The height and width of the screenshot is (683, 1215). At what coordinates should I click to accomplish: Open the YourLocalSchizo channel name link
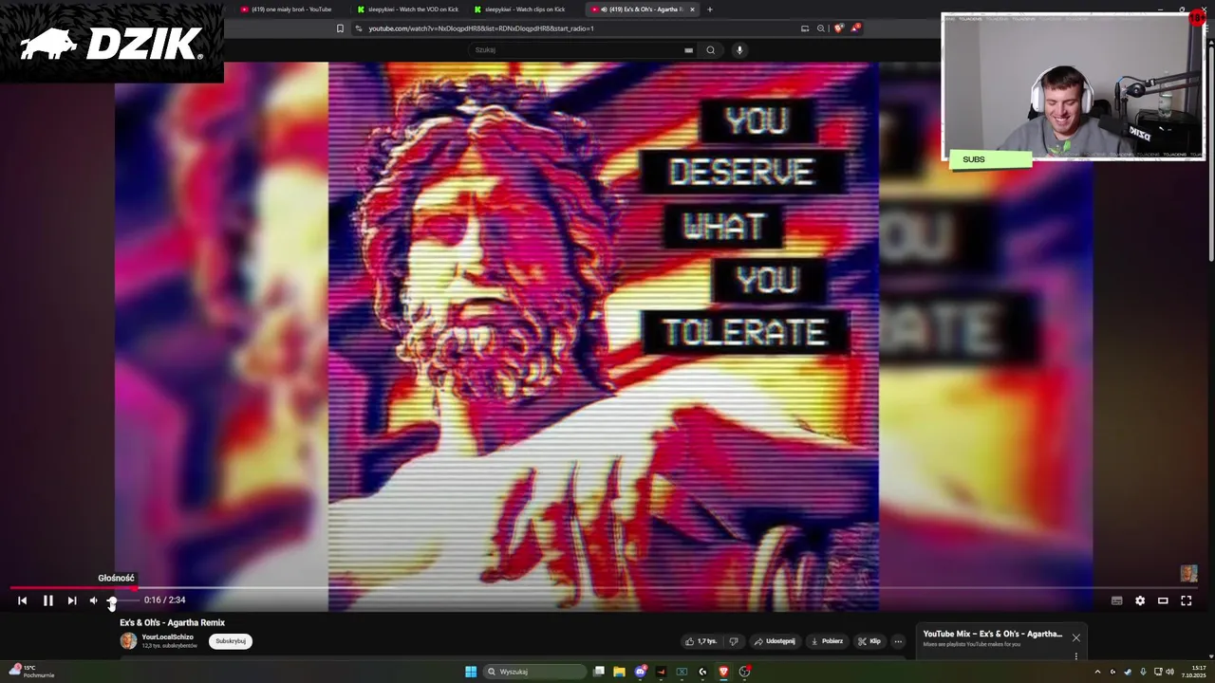click(x=168, y=637)
